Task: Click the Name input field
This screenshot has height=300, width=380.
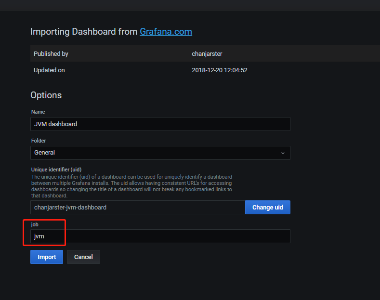Action: tap(160, 124)
